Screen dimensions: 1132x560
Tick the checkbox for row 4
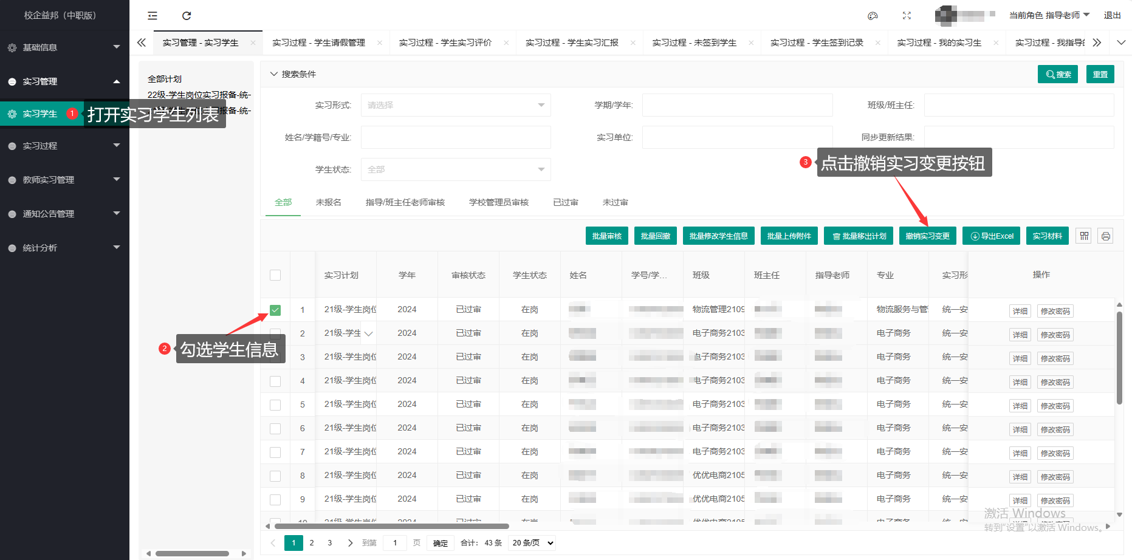pos(275,381)
